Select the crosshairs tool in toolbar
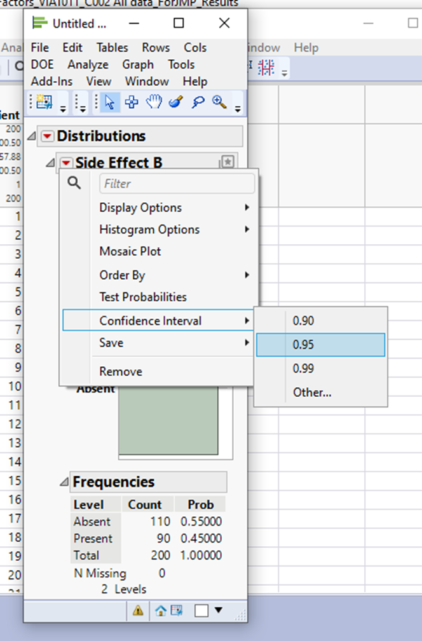The image size is (422, 641). (132, 103)
